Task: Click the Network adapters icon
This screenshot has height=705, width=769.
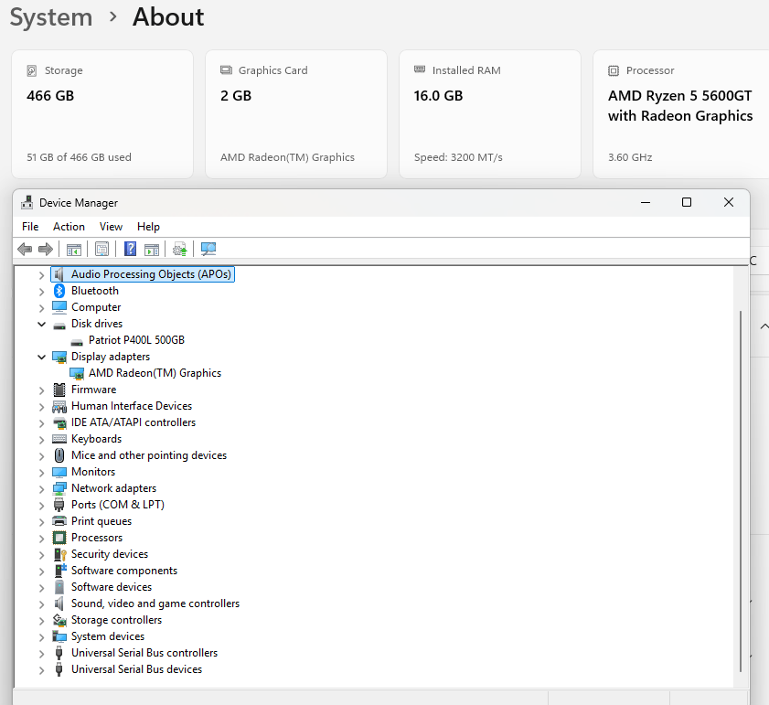Action: (x=59, y=488)
